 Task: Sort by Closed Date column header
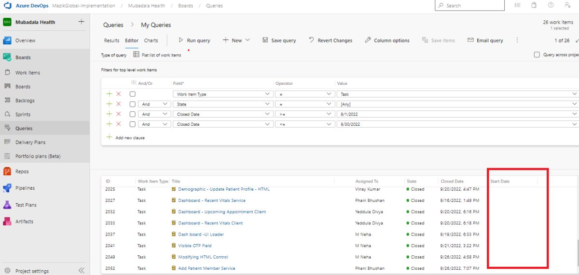[452, 181]
